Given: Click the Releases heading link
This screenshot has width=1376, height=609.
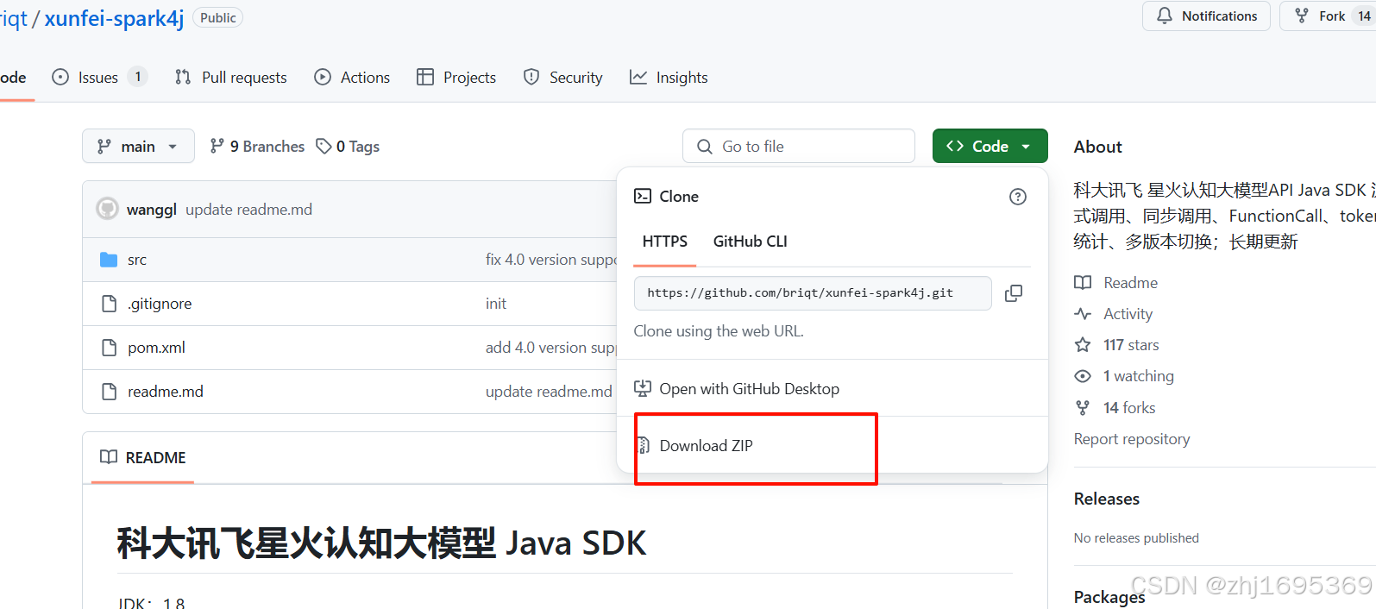Looking at the screenshot, I should click(x=1106, y=499).
